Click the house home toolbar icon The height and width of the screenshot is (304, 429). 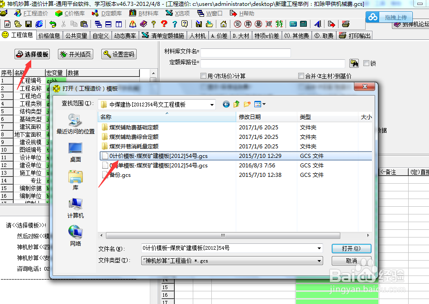click(x=224, y=24)
